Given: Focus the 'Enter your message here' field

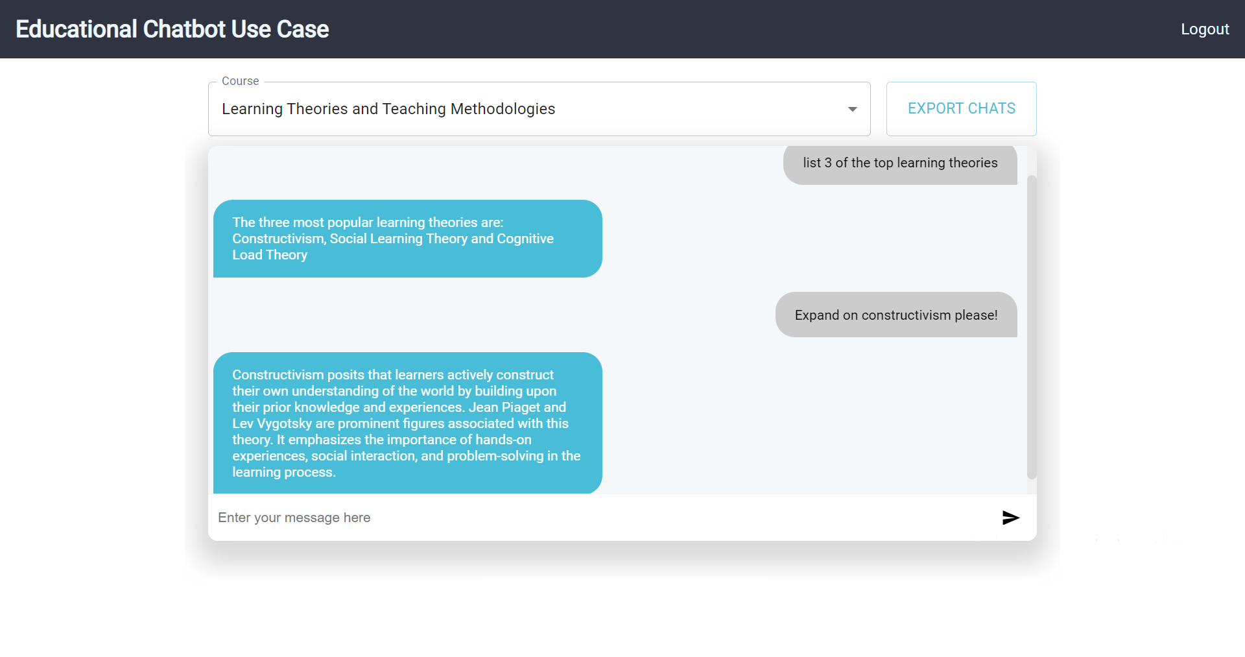Looking at the screenshot, I should click(603, 518).
